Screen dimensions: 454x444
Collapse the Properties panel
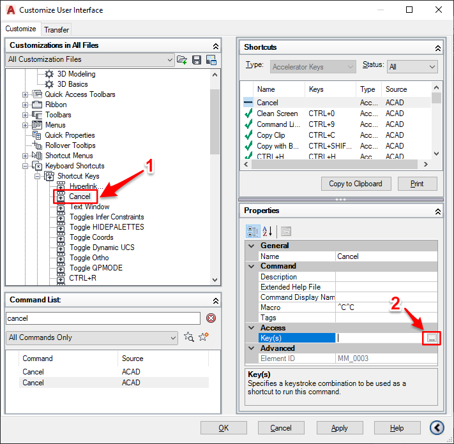click(x=438, y=212)
